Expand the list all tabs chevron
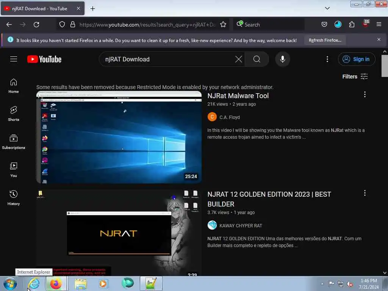This screenshot has width=388, height=291. (x=327, y=8)
